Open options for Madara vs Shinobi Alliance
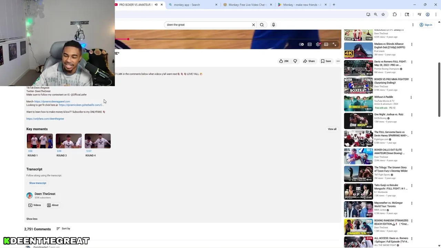This screenshot has height=248, width=441. point(411,44)
